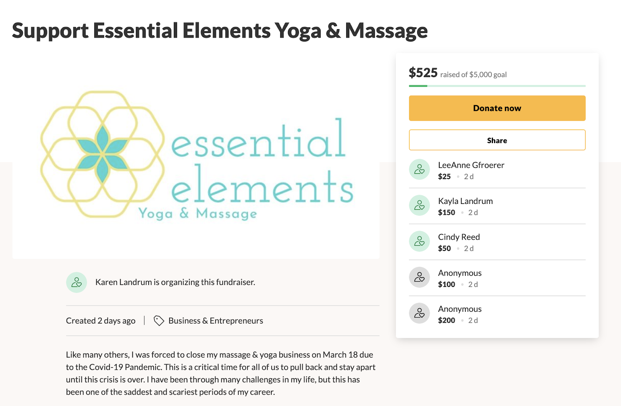Click organizer Karen Landrum's avatar icon
This screenshot has height=406, width=621.
76,282
